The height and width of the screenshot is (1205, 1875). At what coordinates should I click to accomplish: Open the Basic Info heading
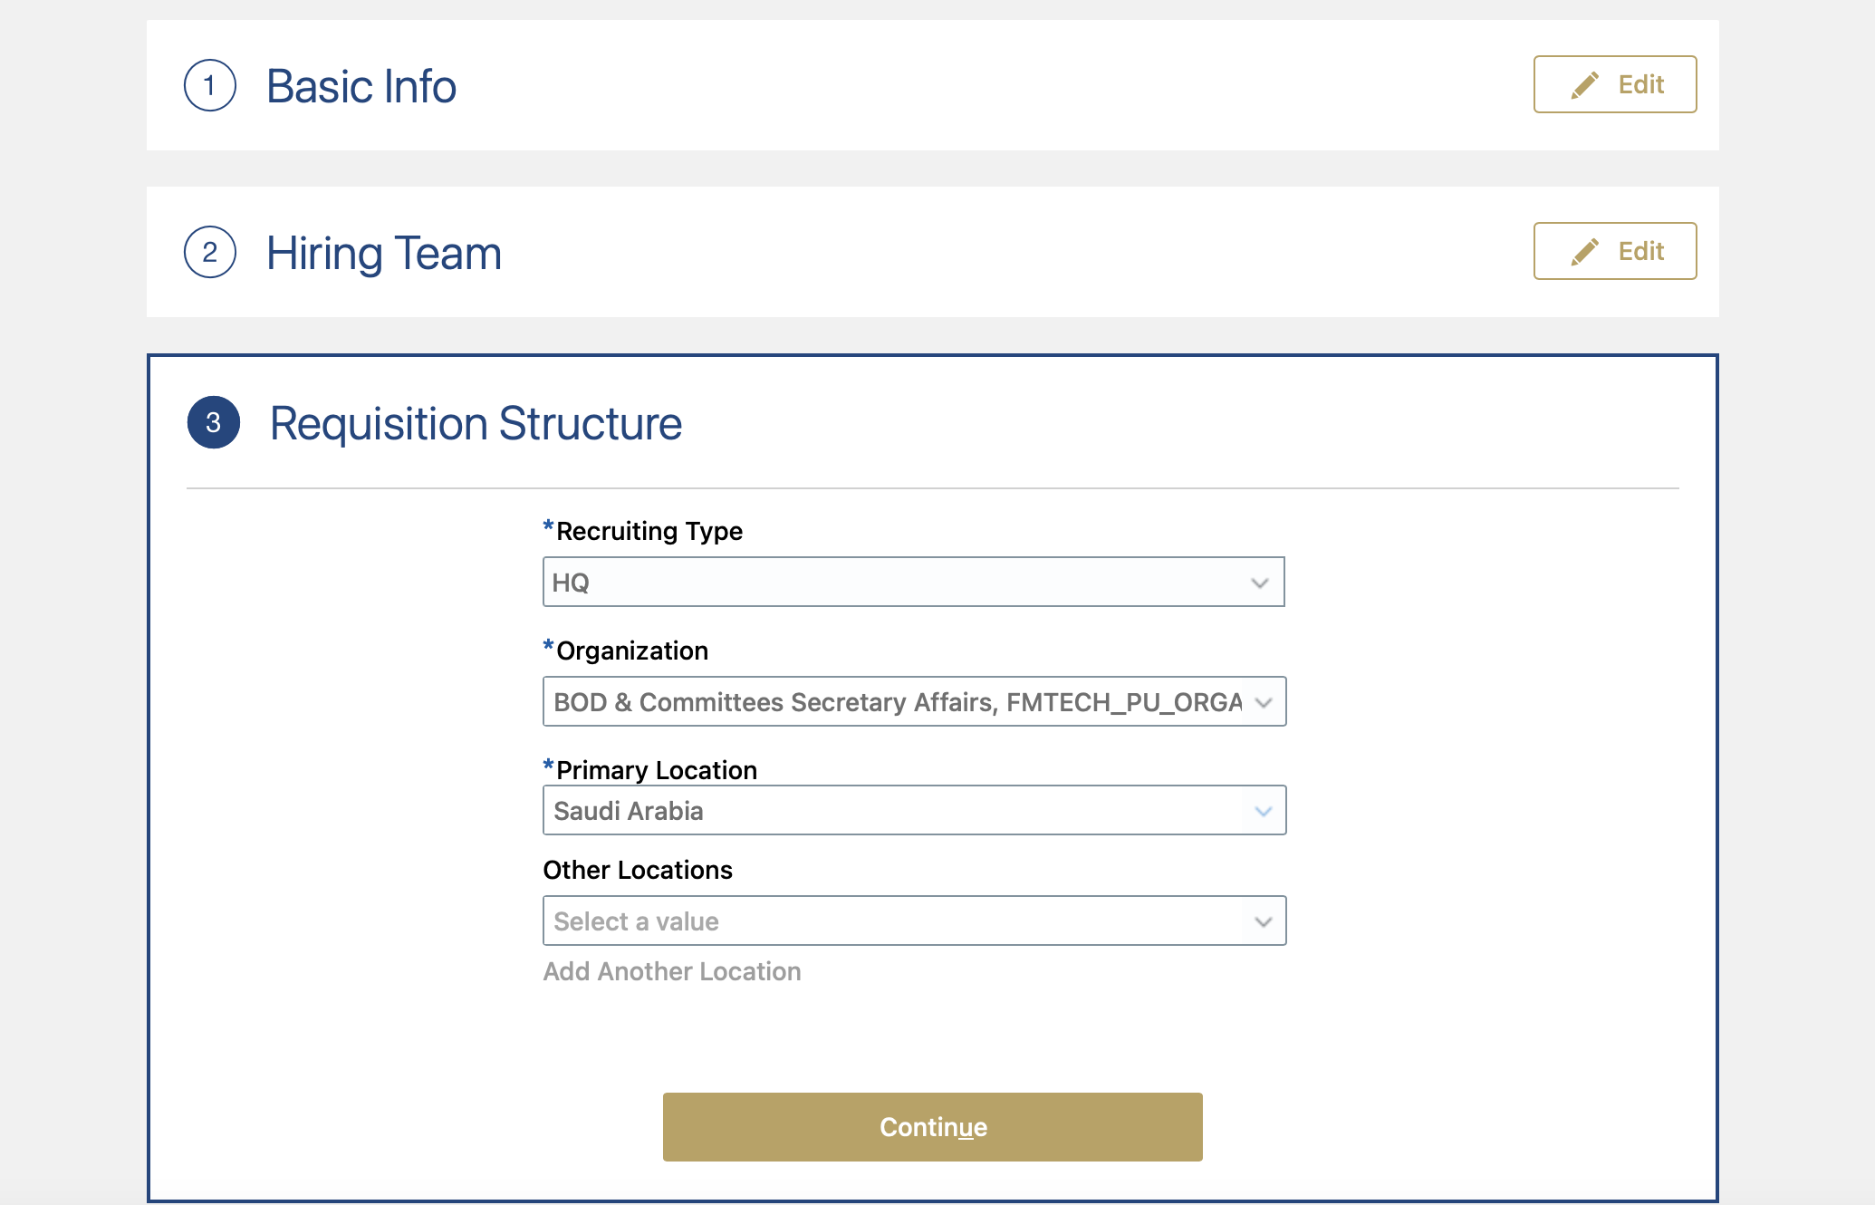(x=361, y=87)
